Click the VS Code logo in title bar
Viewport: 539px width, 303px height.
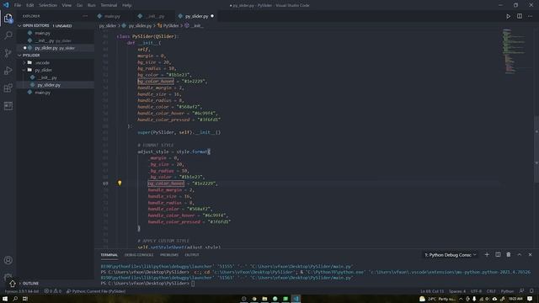pos(6,5)
